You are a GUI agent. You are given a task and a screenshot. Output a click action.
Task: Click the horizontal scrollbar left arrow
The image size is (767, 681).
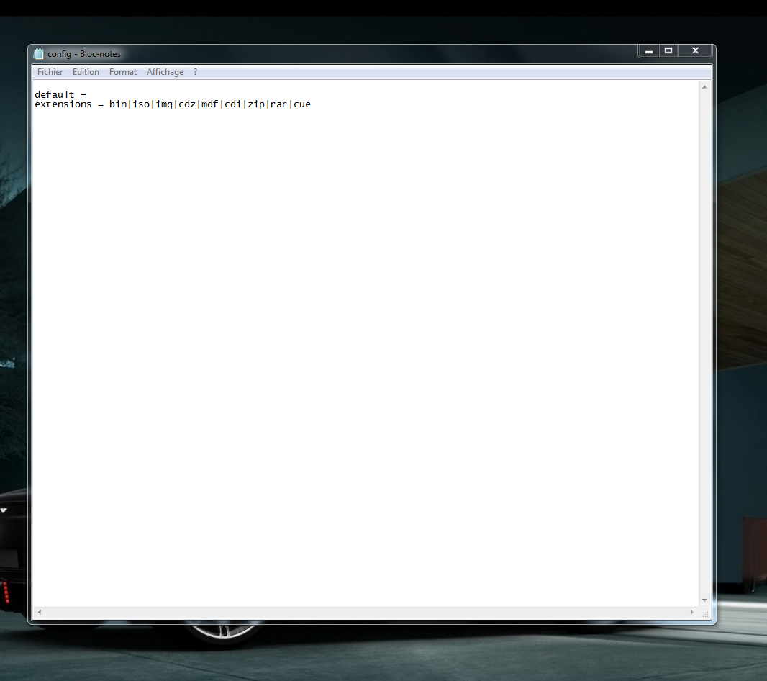click(x=40, y=612)
